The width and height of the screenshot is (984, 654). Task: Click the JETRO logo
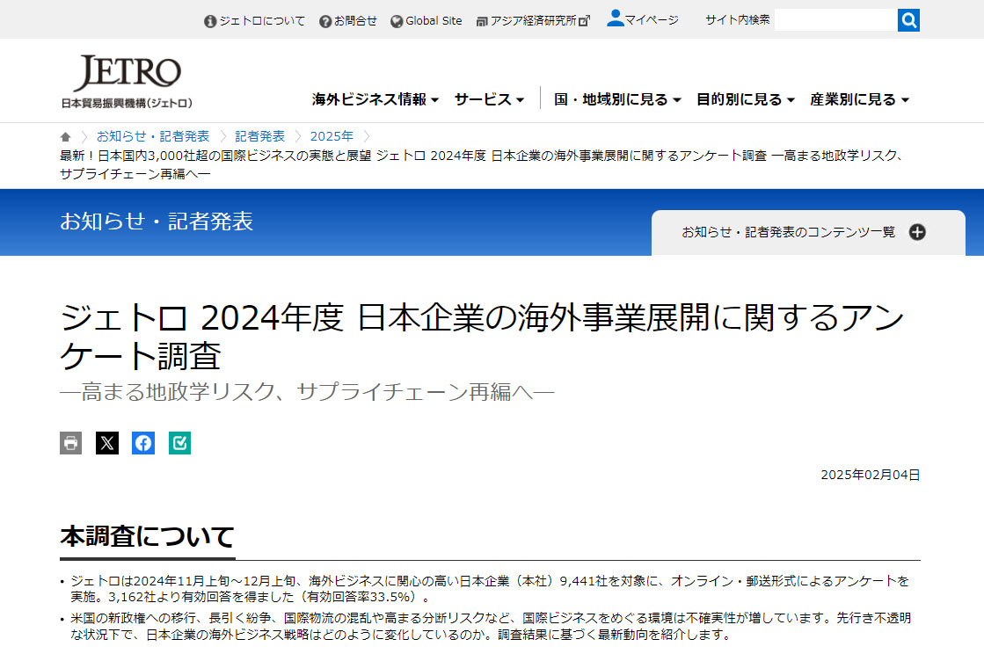[127, 82]
